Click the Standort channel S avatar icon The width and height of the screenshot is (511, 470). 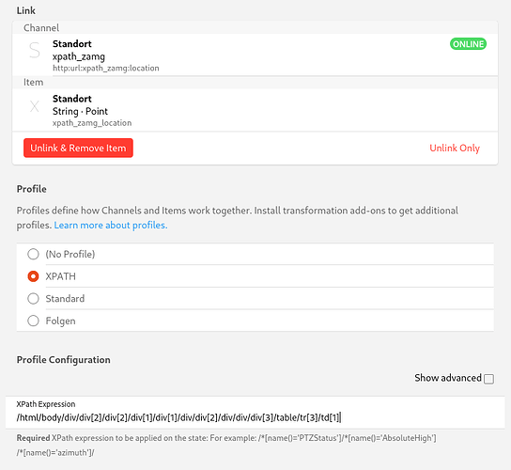(x=35, y=51)
